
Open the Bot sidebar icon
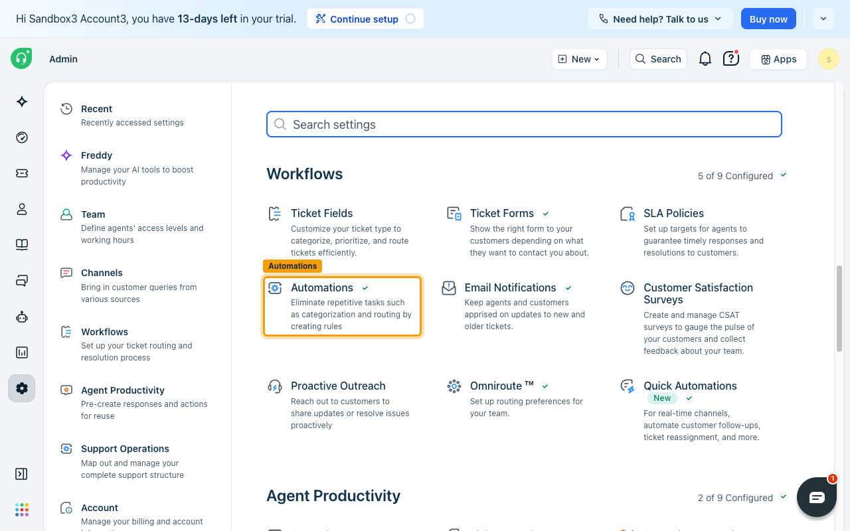22,317
